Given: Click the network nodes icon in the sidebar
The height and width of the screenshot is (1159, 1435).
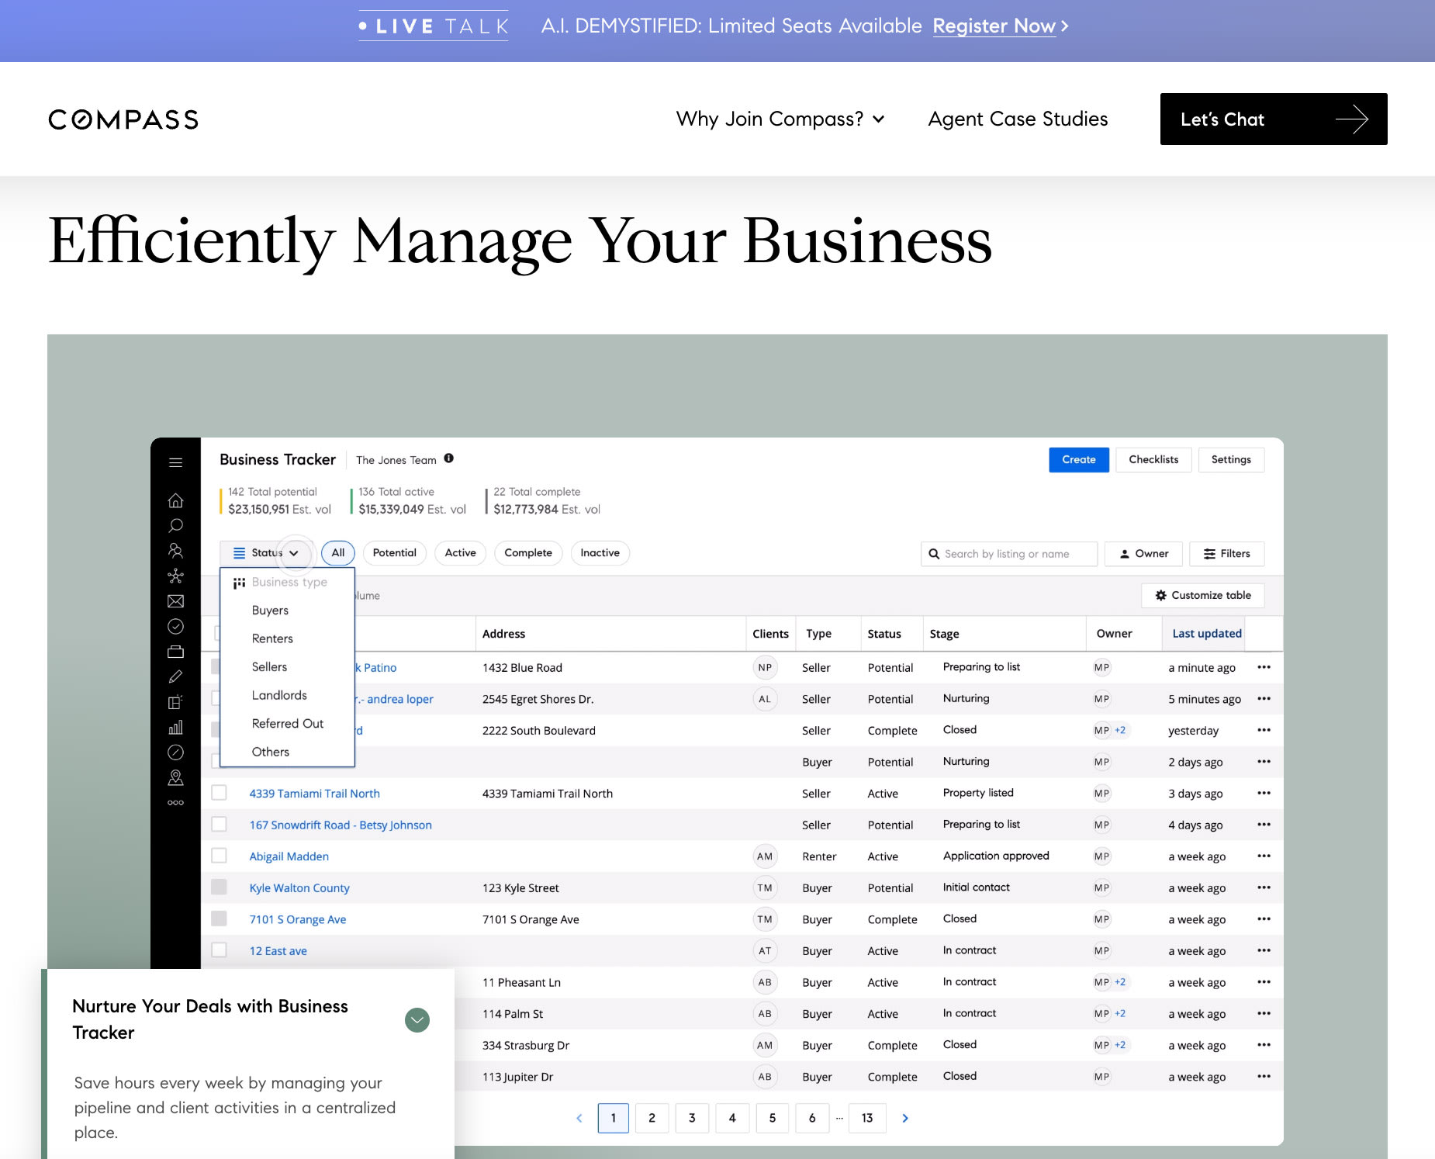Looking at the screenshot, I should pyautogui.click(x=176, y=576).
